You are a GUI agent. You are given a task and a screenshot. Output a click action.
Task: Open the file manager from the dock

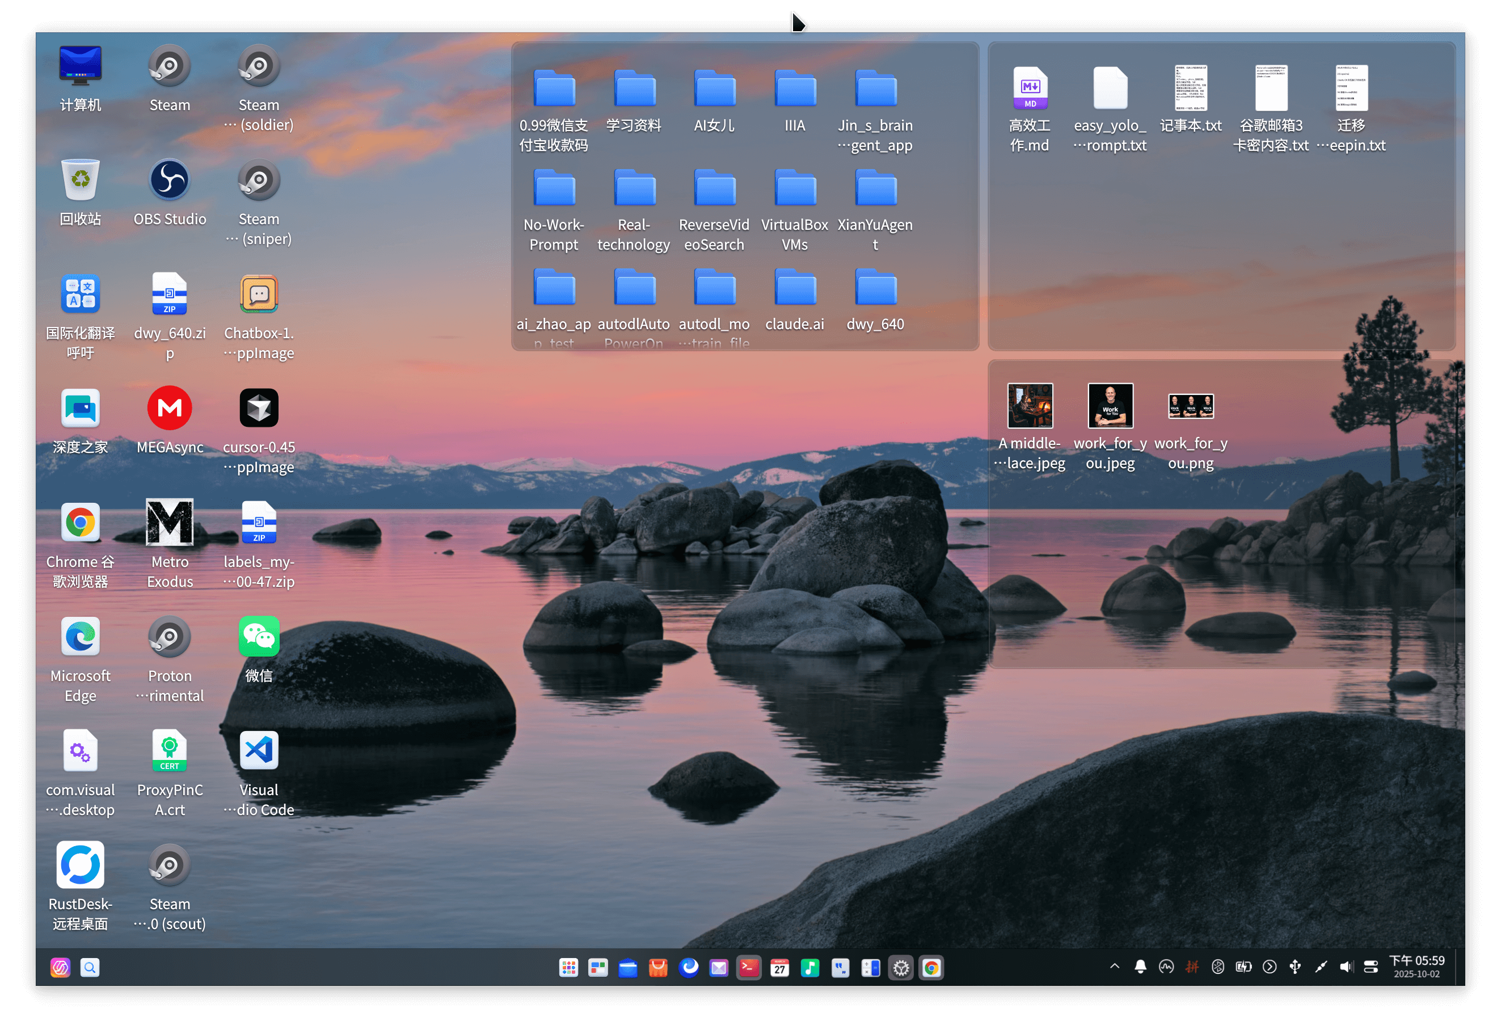click(x=628, y=968)
